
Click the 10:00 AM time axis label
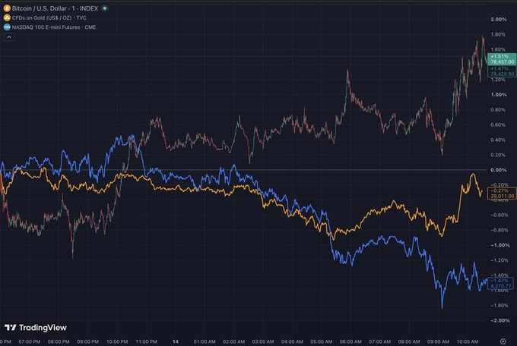(468, 341)
